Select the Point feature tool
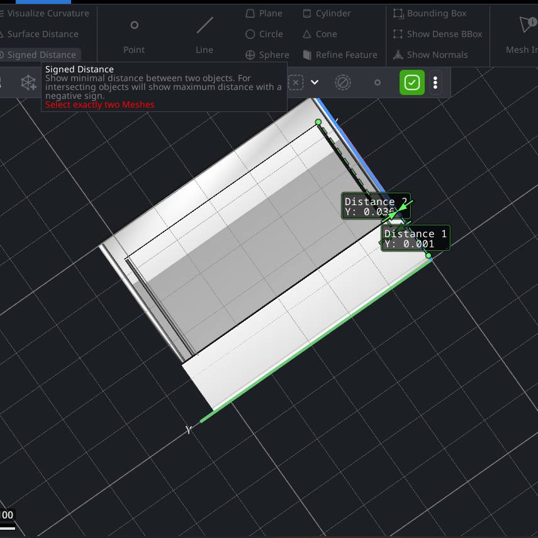Image resolution: width=538 pixels, height=538 pixels. 133,35
